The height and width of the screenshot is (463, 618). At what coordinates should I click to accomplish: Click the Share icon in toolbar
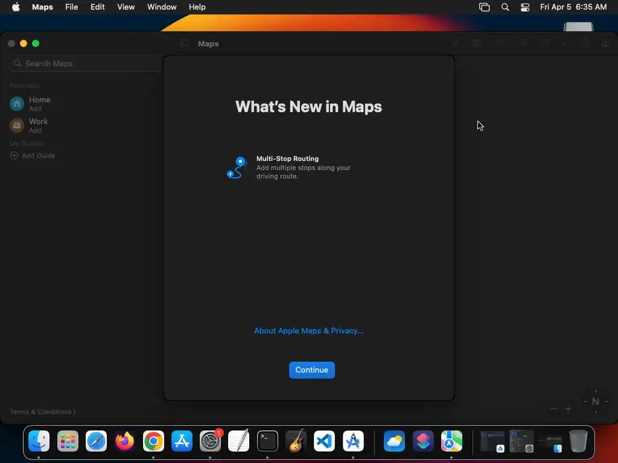(585, 43)
